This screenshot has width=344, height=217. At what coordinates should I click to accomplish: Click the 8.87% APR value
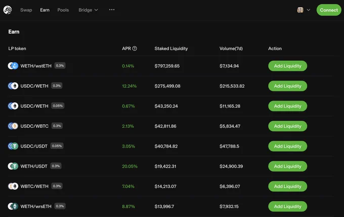[128, 206]
